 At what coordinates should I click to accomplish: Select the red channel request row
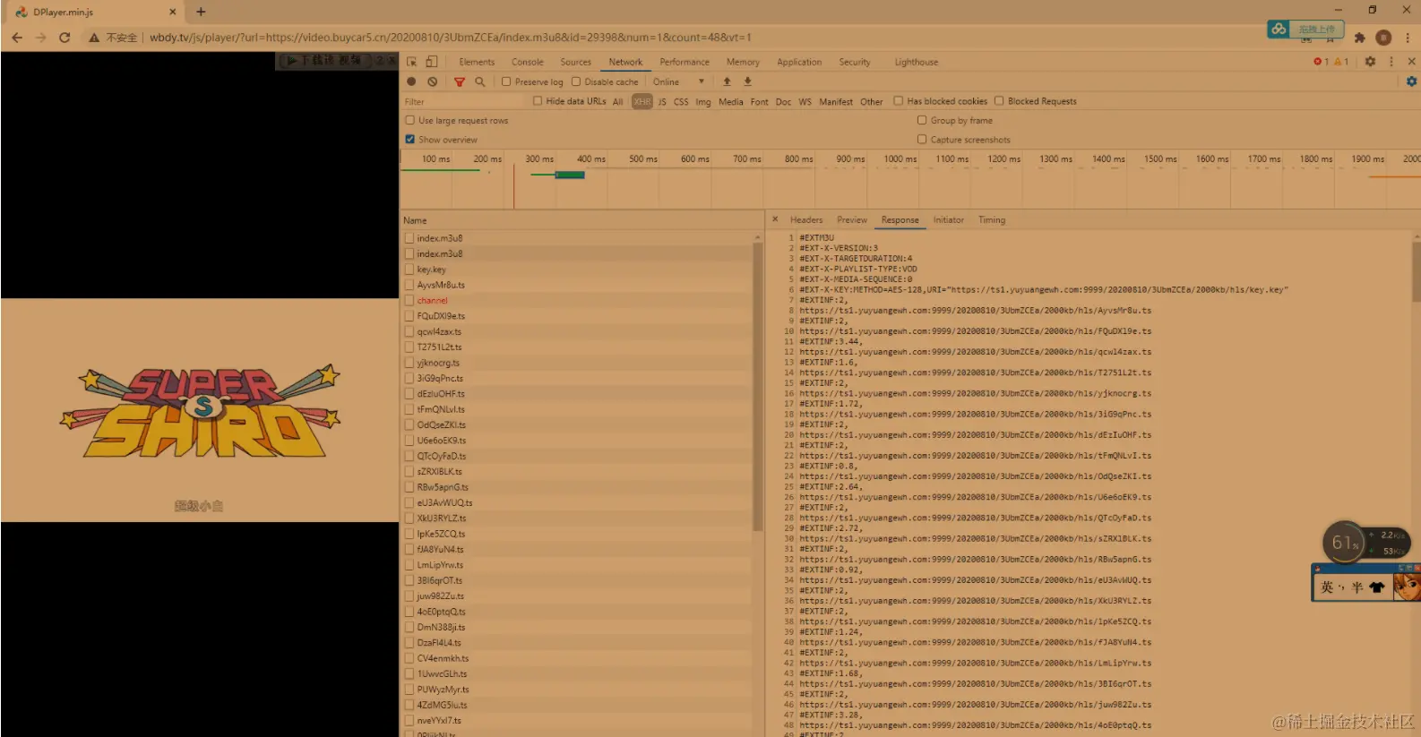tap(579, 301)
